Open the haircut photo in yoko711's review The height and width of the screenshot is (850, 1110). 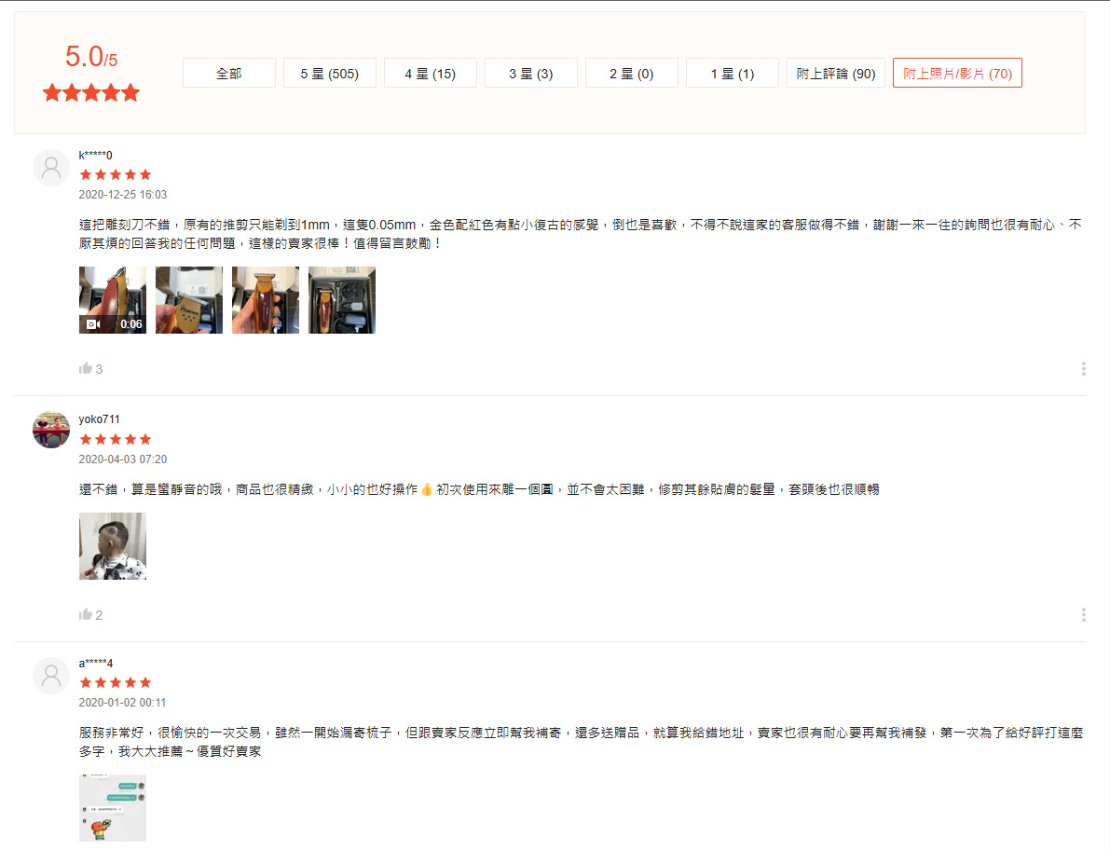click(x=113, y=546)
